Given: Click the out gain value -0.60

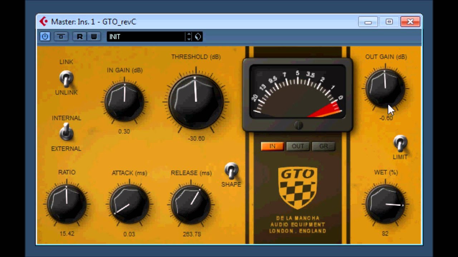Looking at the screenshot, I should (x=386, y=118).
